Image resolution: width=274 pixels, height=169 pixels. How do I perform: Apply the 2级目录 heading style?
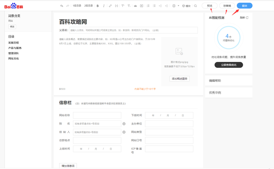89,6
